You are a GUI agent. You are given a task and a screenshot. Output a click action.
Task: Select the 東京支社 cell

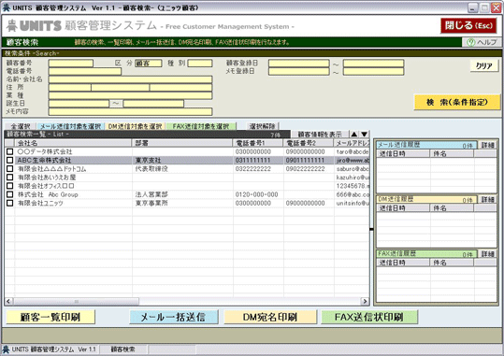click(x=182, y=160)
